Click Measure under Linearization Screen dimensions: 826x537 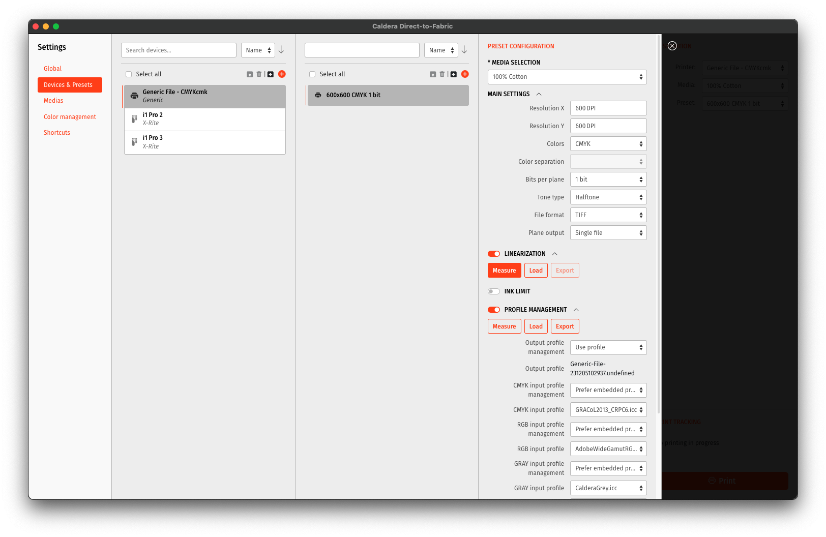(x=504, y=271)
